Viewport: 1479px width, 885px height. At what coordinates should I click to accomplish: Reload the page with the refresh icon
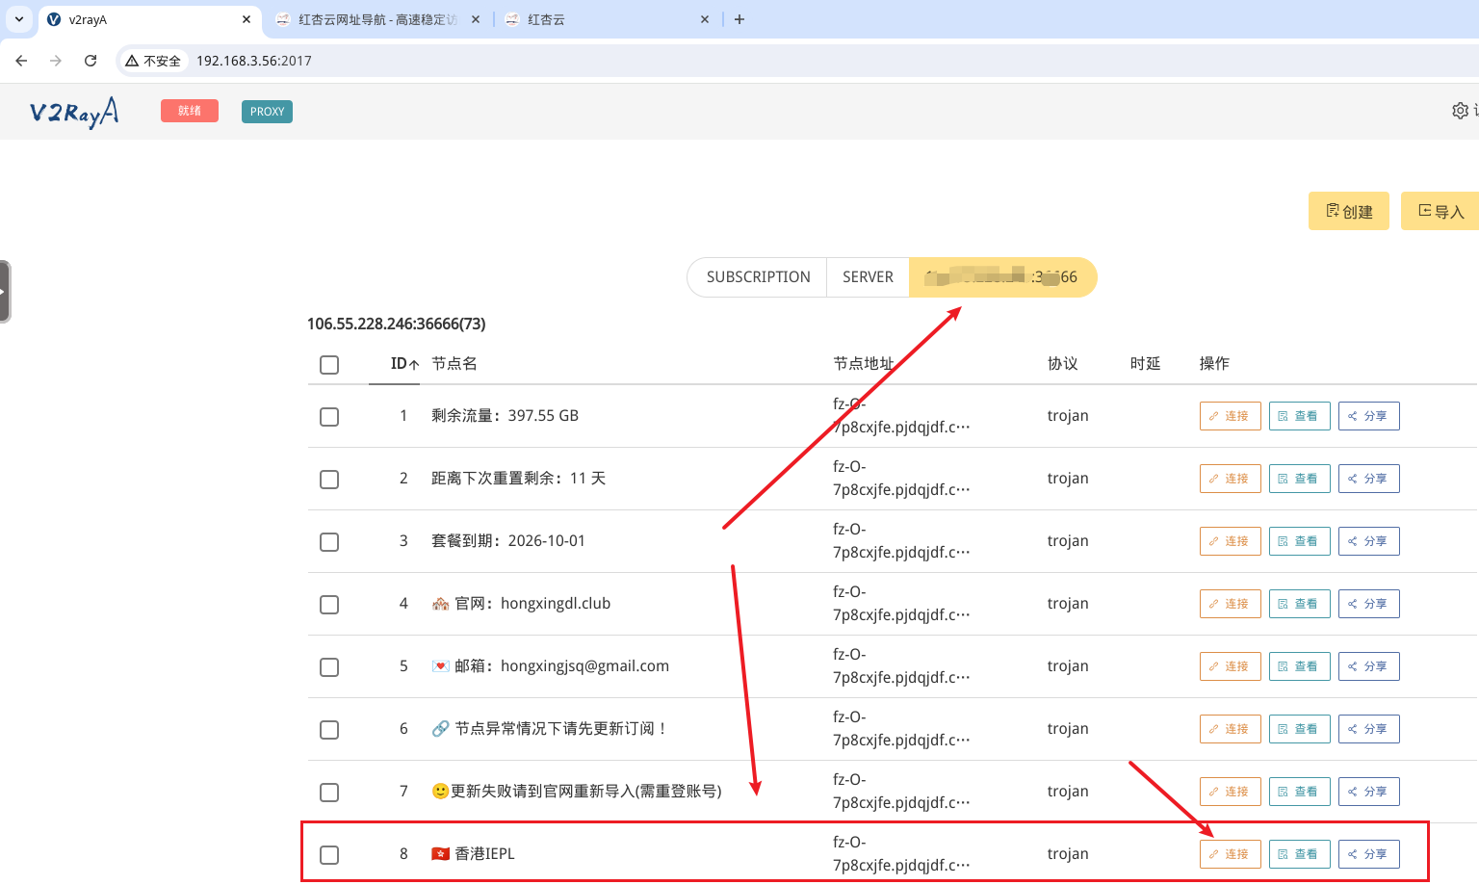[91, 61]
